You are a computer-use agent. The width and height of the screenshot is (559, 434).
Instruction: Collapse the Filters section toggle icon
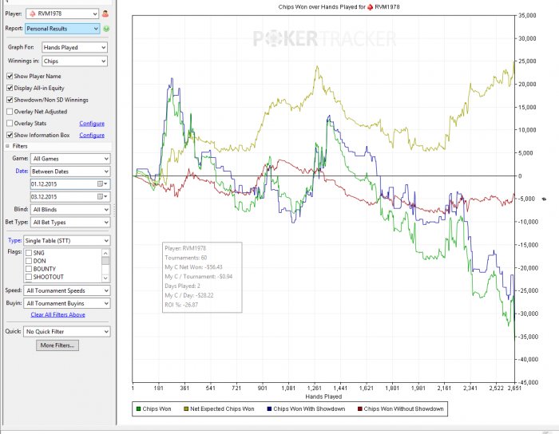(8, 146)
